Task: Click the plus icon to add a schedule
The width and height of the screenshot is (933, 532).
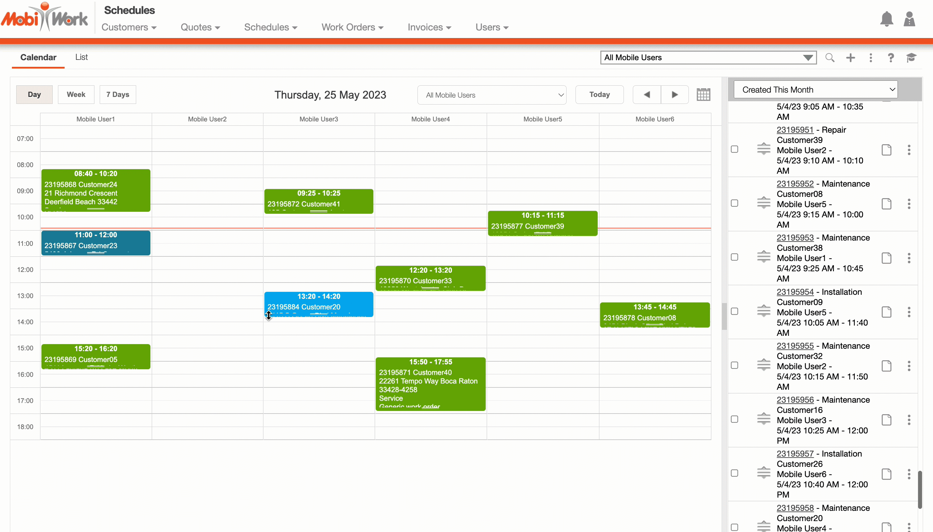Action: pos(851,58)
